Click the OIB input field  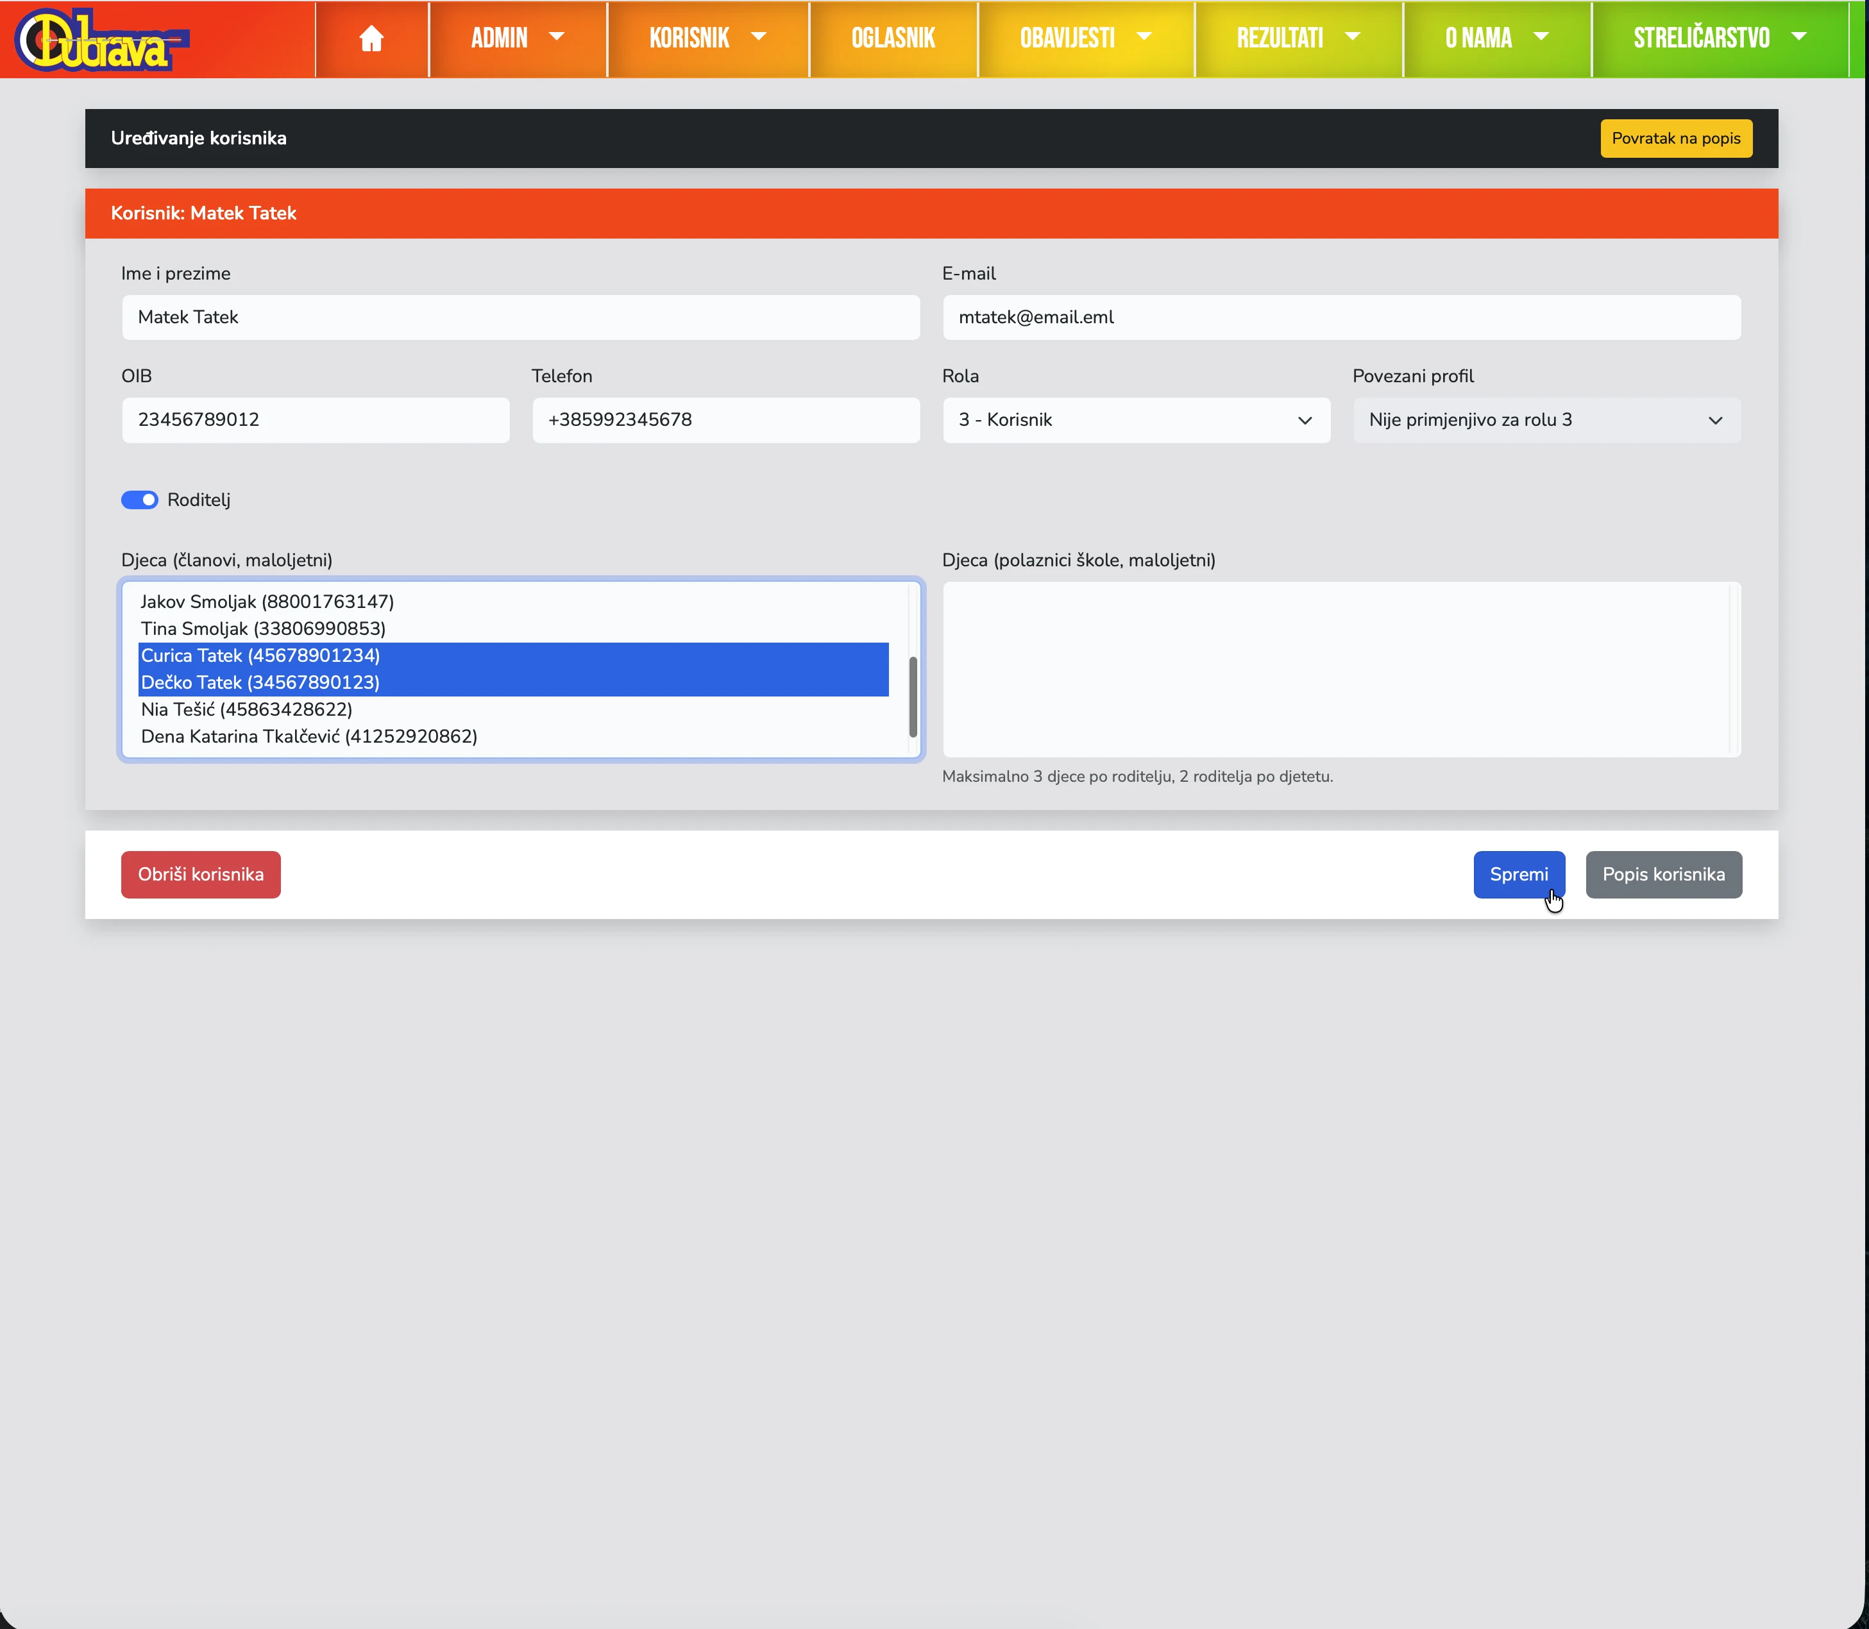(316, 420)
